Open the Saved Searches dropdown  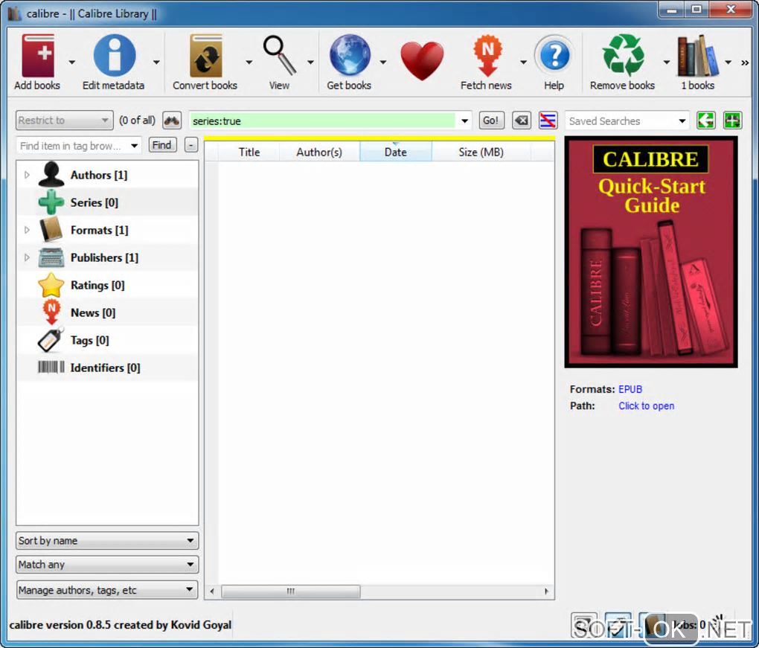point(627,121)
